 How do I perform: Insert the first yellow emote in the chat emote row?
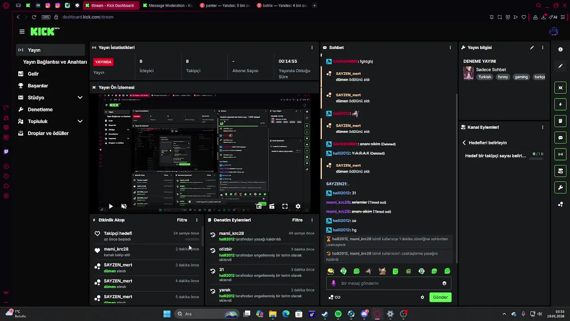click(x=330, y=271)
